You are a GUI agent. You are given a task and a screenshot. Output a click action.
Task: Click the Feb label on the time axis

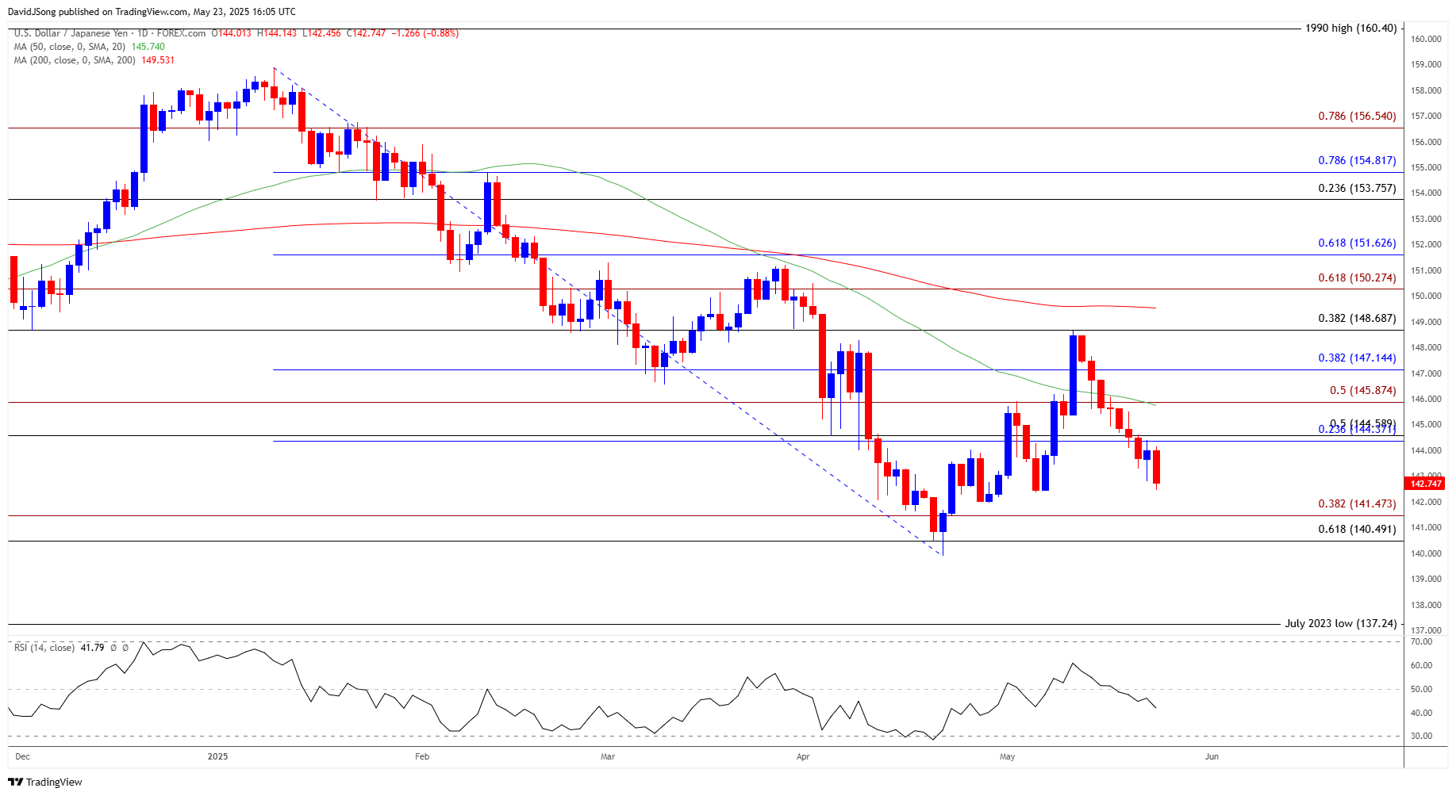(422, 756)
